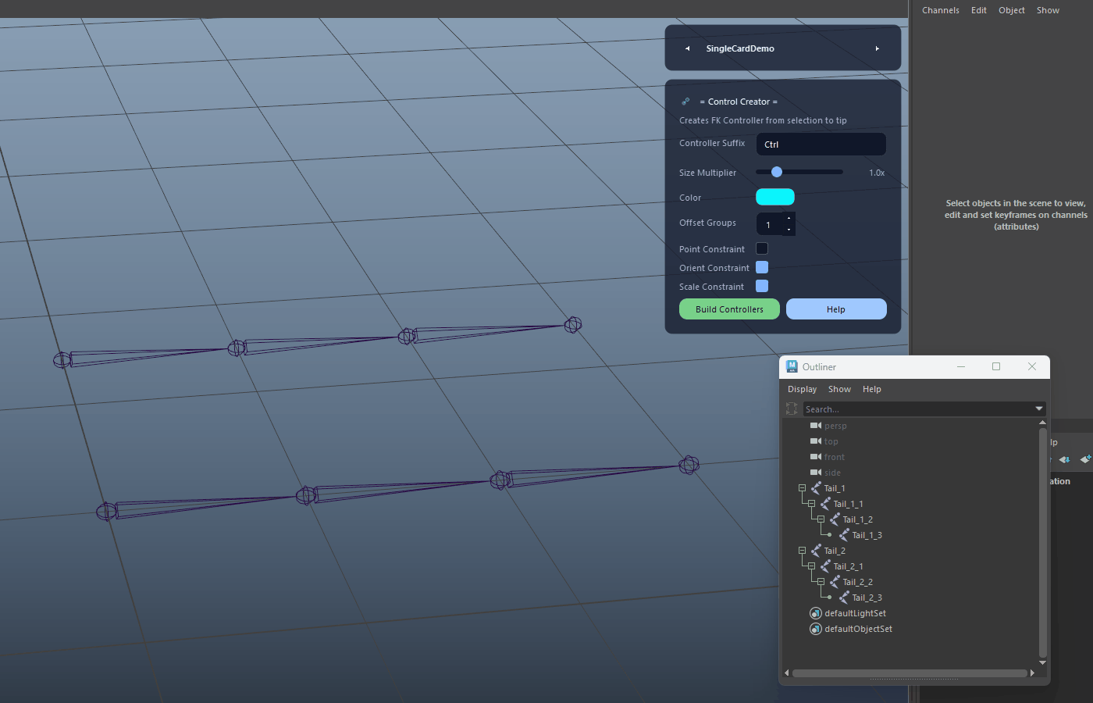Click the Tail_1 joint icon

tap(816, 488)
